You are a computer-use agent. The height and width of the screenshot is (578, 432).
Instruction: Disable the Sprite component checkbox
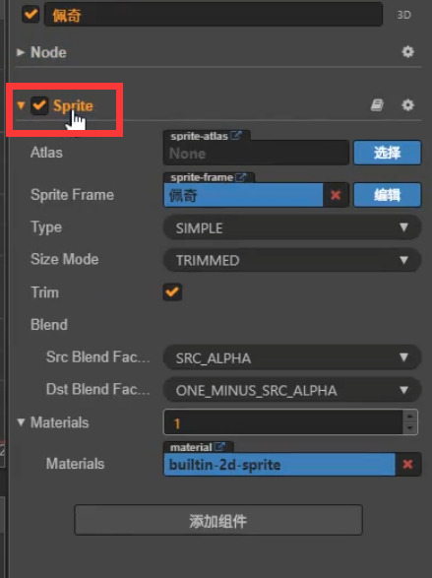pos(39,105)
